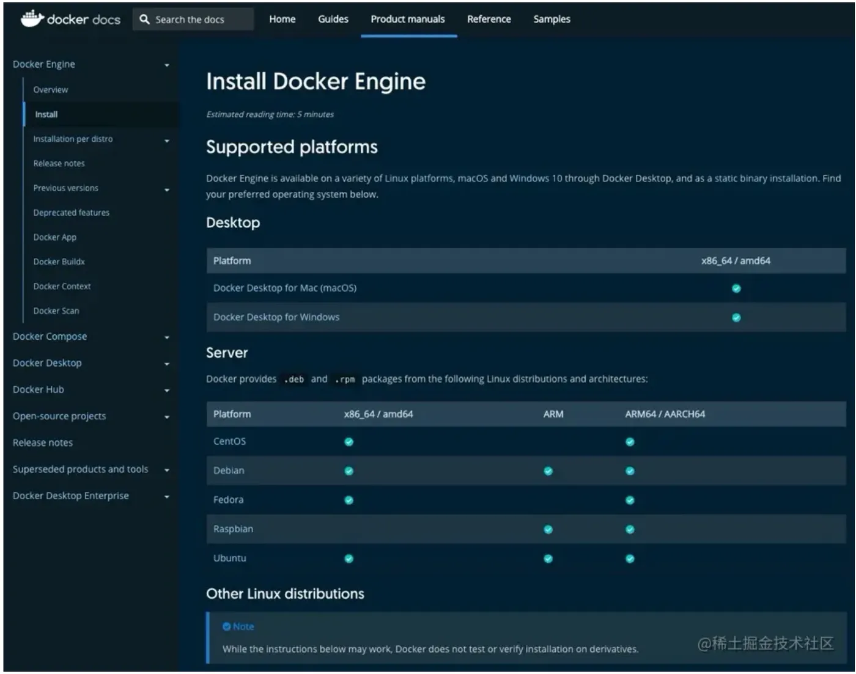Screen dimensions: 856x674
Task: Click the Other Linux distributions heading
Action: click(285, 594)
